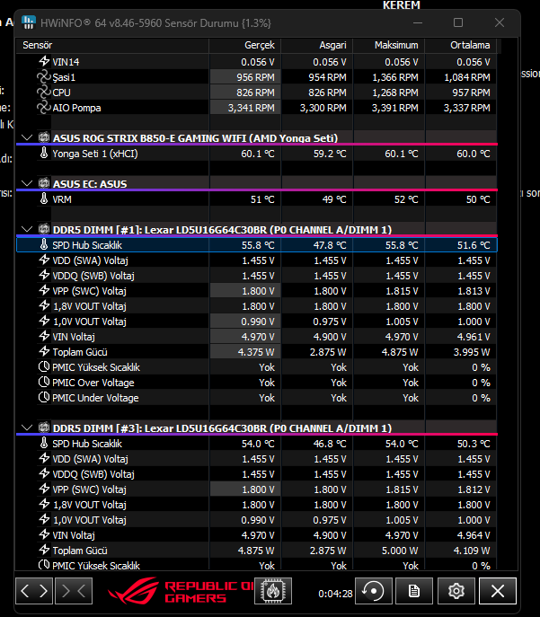Select DIMM #3 VPP (SWC) Voltaj row

pyautogui.click(x=257, y=489)
